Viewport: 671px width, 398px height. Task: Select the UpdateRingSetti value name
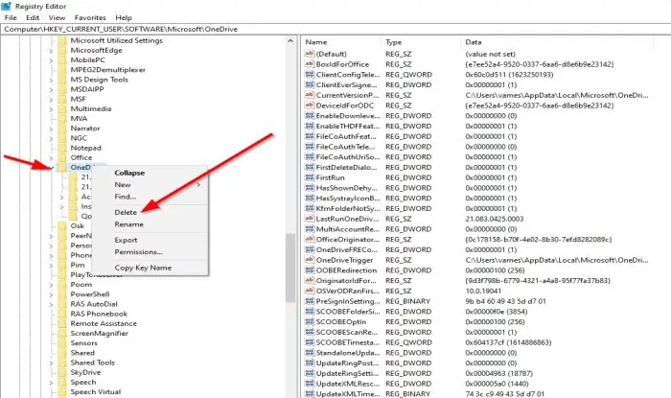347,373
